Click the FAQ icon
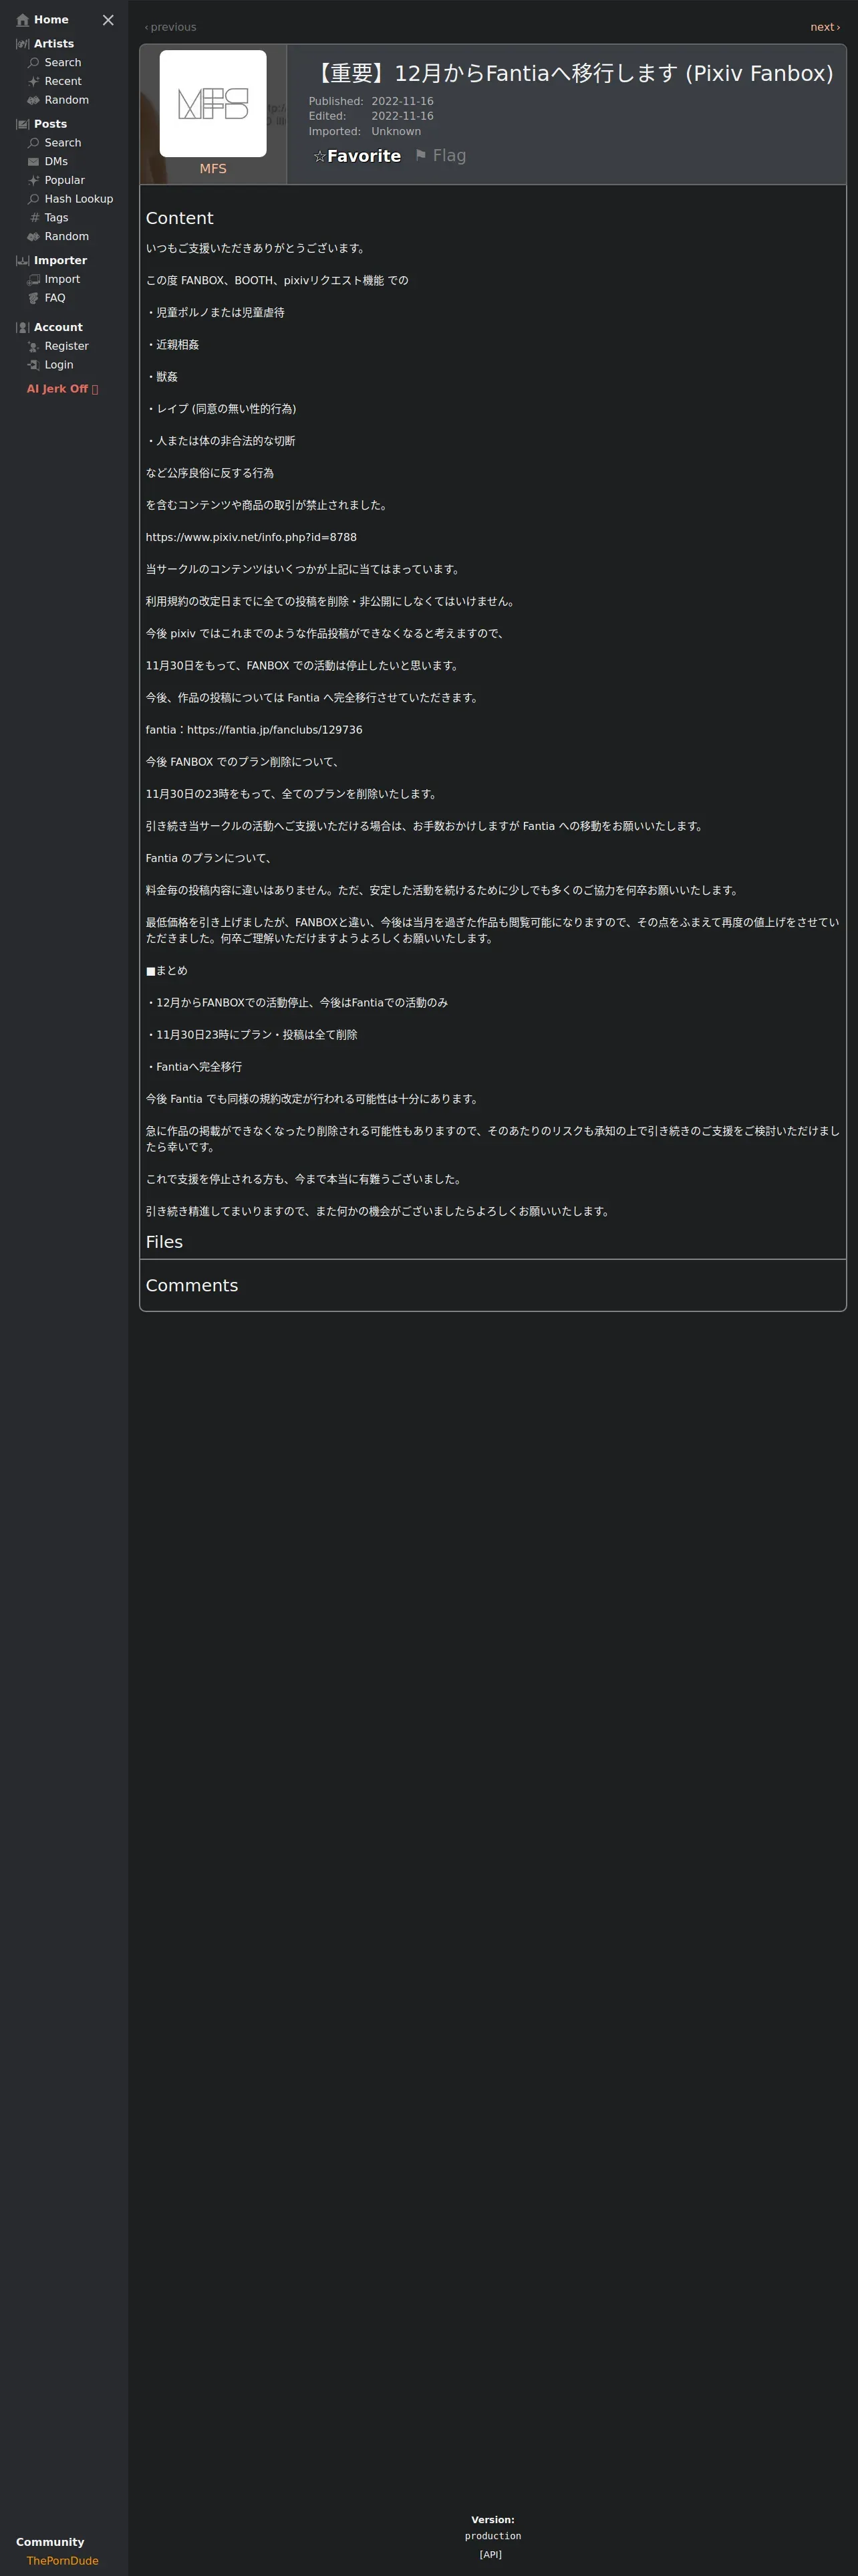The height and width of the screenshot is (2576, 858). click(x=33, y=298)
